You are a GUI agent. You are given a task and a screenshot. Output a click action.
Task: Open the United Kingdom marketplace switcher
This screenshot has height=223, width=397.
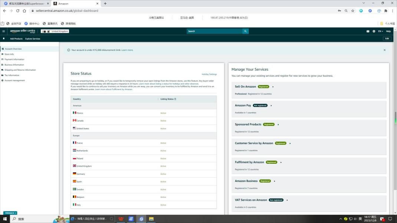(x=55, y=31)
